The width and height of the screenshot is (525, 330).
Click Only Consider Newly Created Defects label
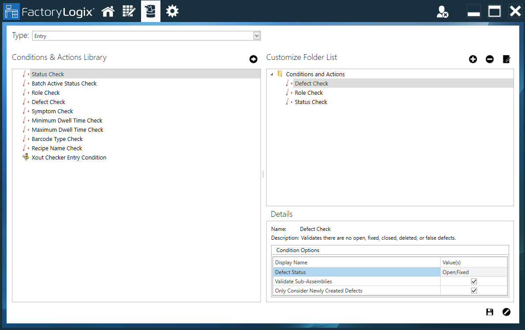click(318, 291)
